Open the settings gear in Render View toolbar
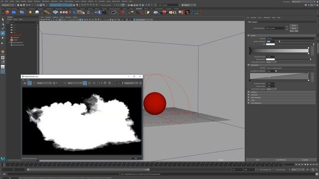 tap(141, 83)
